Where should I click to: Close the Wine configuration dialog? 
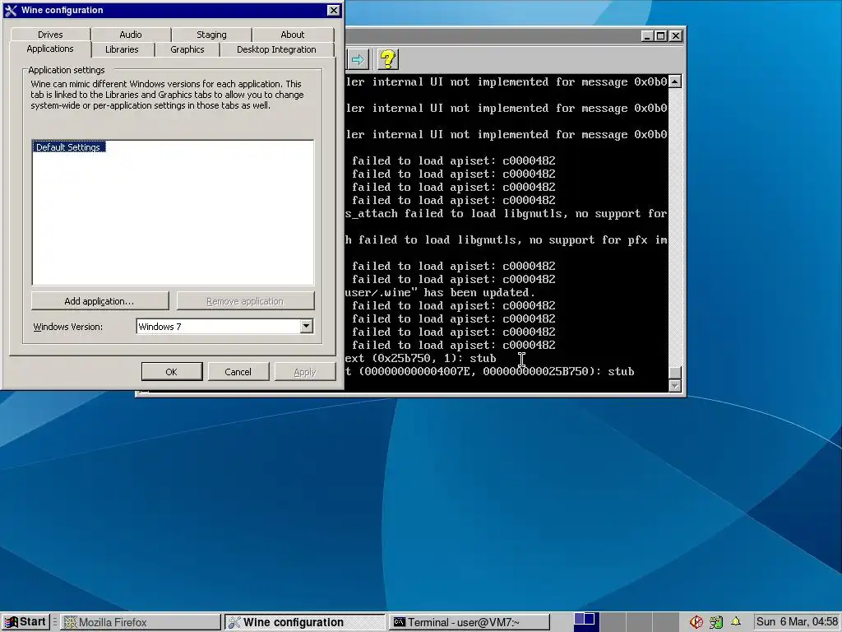point(334,10)
